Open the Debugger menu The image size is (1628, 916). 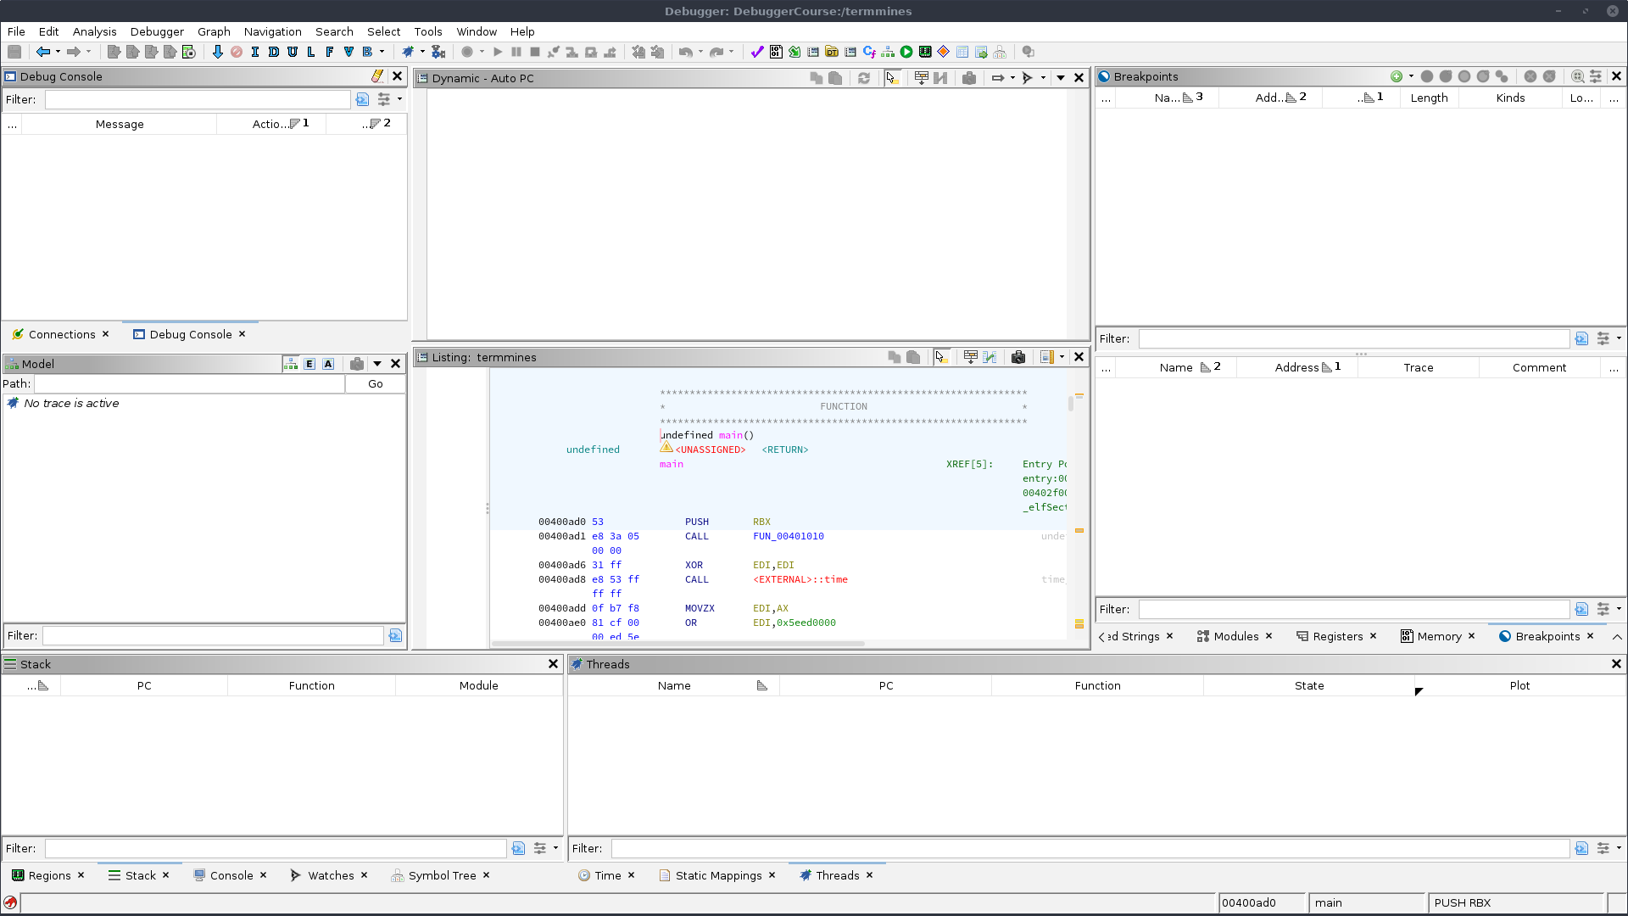pyautogui.click(x=157, y=31)
